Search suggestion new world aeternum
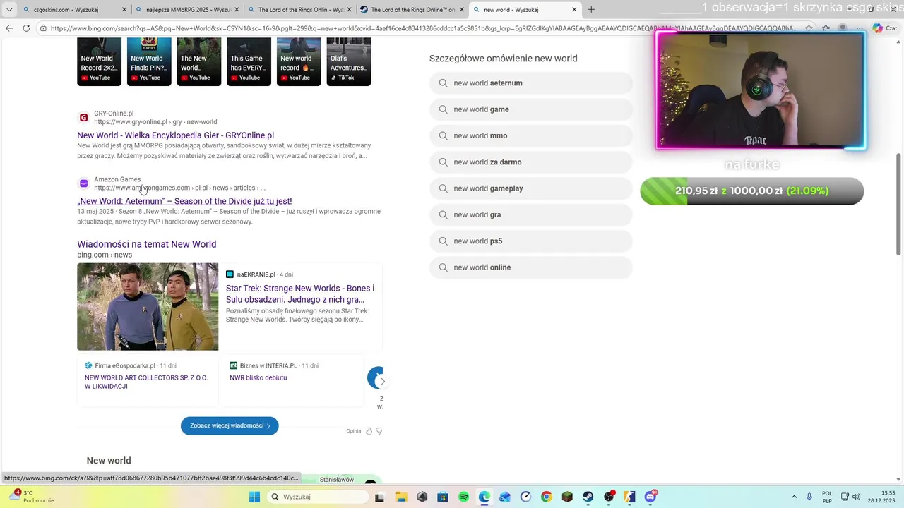Image resolution: width=904 pixels, height=508 pixels. coord(531,83)
